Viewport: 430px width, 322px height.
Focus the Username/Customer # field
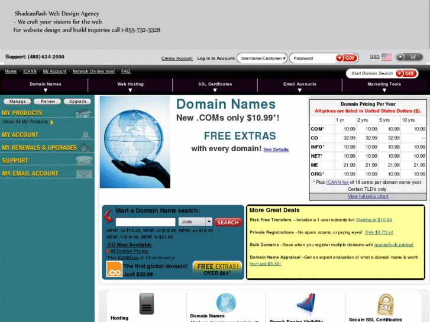click(x=262, y=58)
